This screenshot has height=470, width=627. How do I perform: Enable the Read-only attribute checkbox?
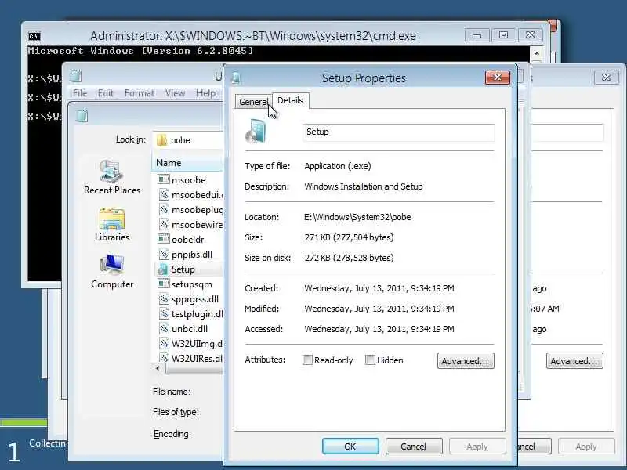307,360
